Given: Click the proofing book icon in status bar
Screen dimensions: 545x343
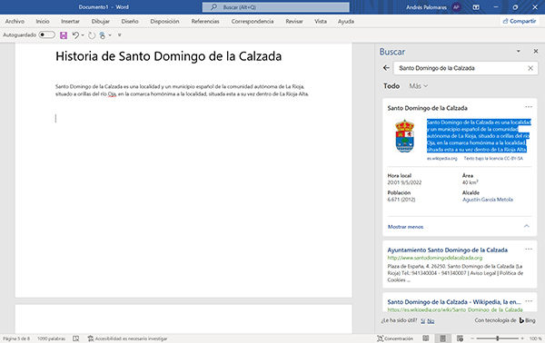Looking at the screenshot, I should (x=75, y=338).
